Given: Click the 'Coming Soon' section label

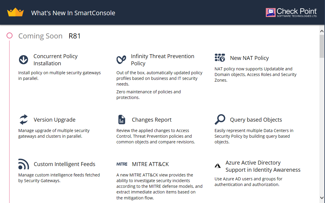Looking at the screenshot, I should click(x=40, y=36).
